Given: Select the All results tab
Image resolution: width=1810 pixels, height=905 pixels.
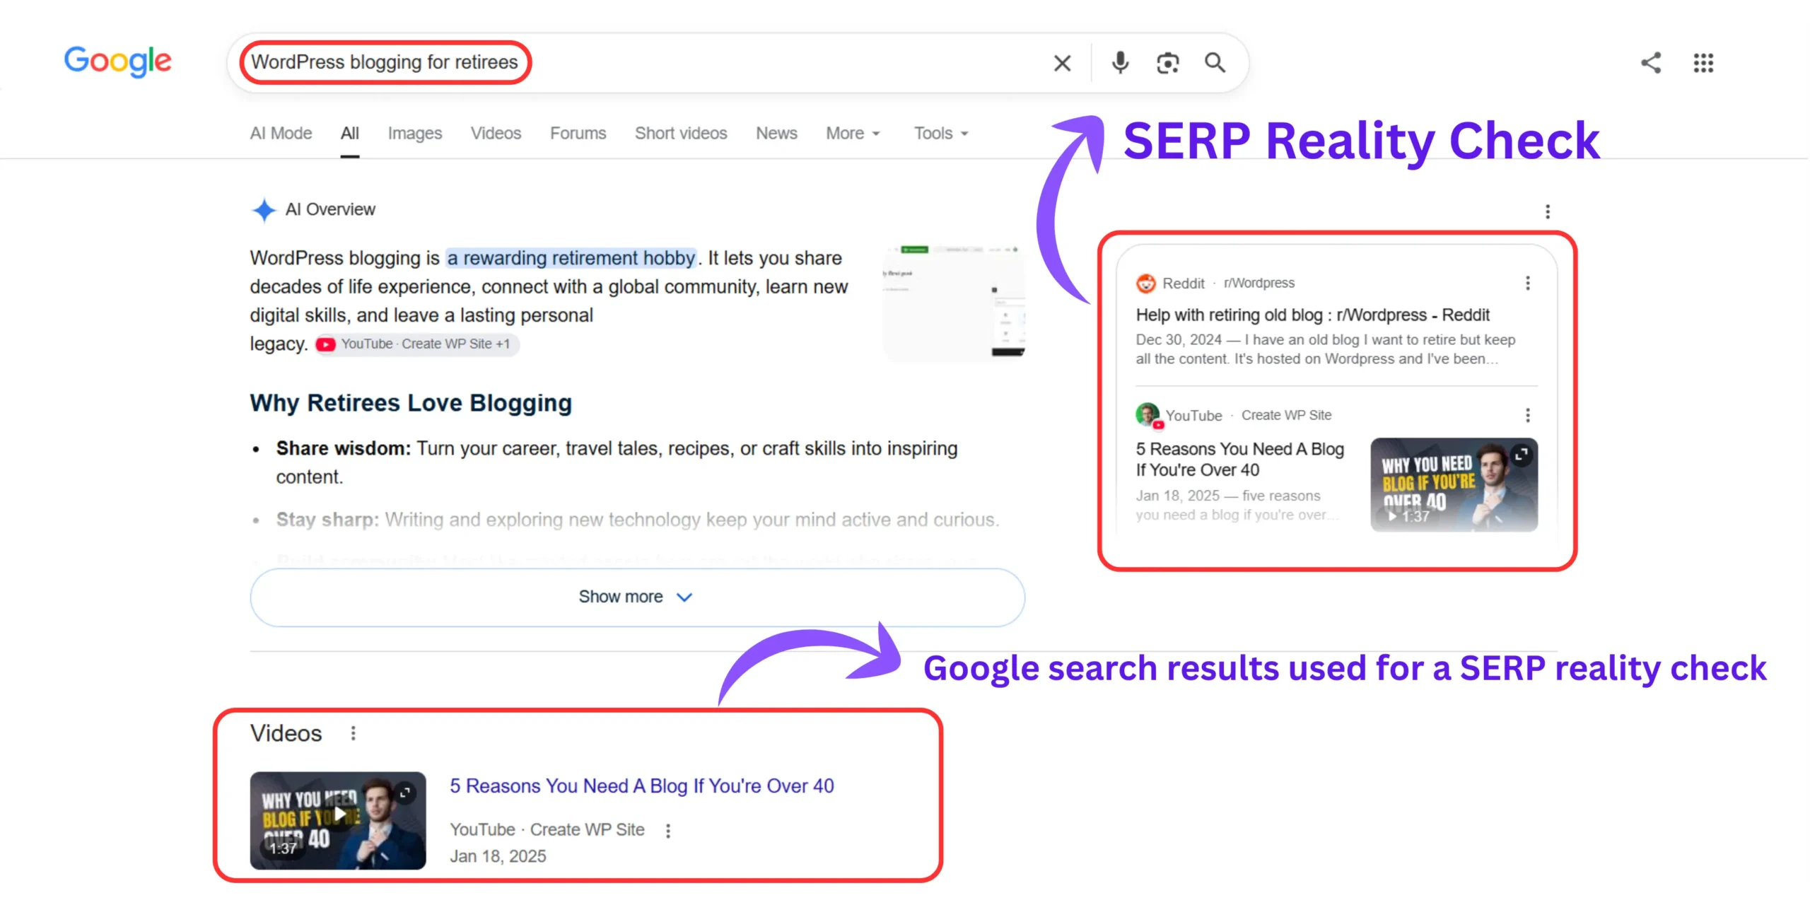Looking at the screenshot, I should (350, 133).
